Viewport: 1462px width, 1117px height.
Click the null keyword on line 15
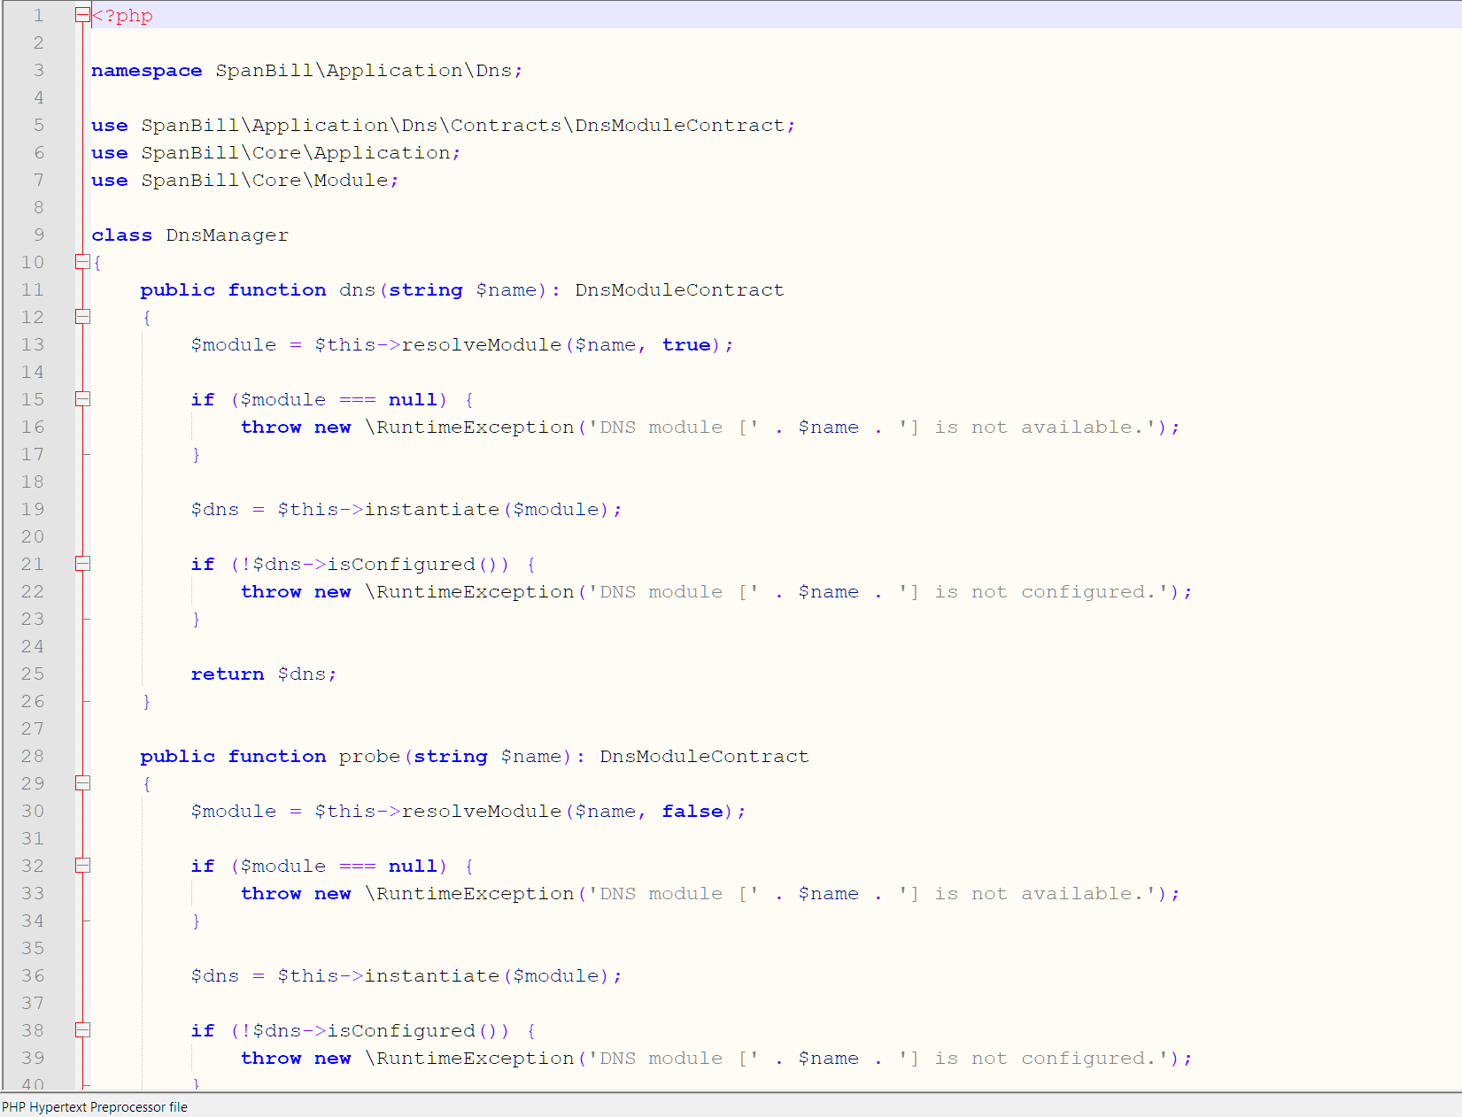point(414,400)
